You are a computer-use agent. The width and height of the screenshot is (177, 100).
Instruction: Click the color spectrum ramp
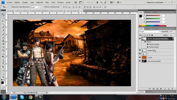pos(152,26)
